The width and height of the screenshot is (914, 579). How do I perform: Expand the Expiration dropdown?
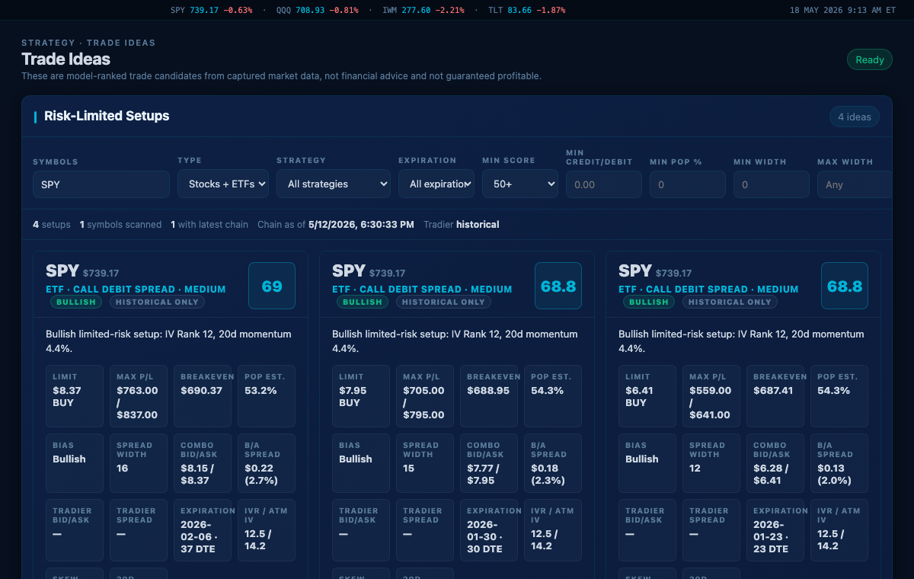click(436, 184)
